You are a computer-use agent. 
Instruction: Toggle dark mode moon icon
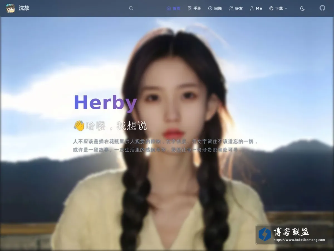(x=302, y=8)
